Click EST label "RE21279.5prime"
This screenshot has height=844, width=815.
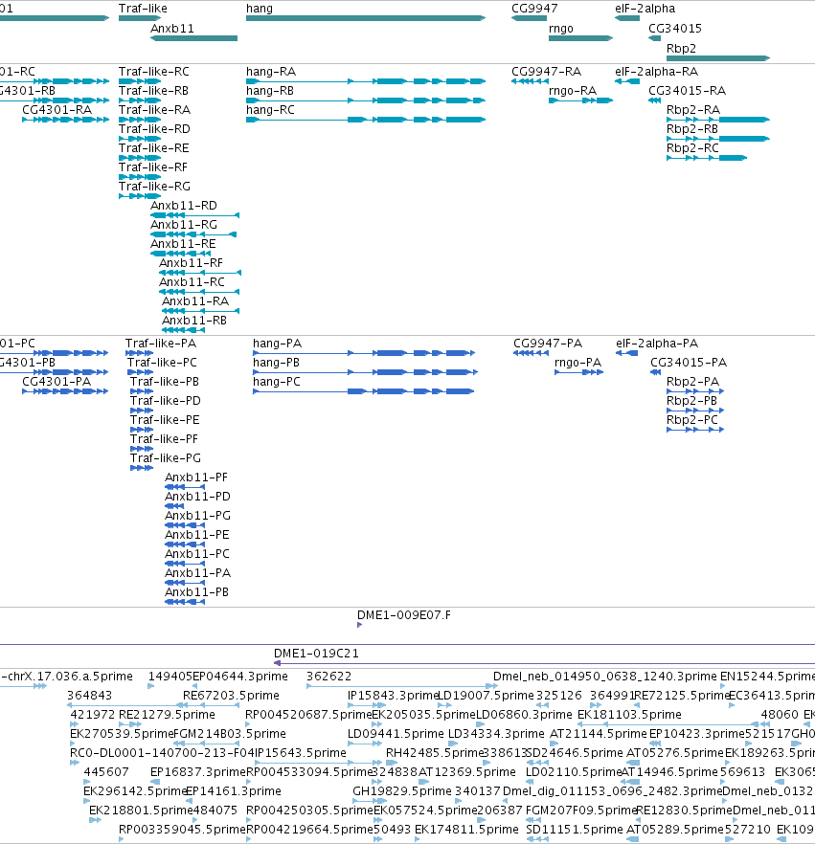167,715
